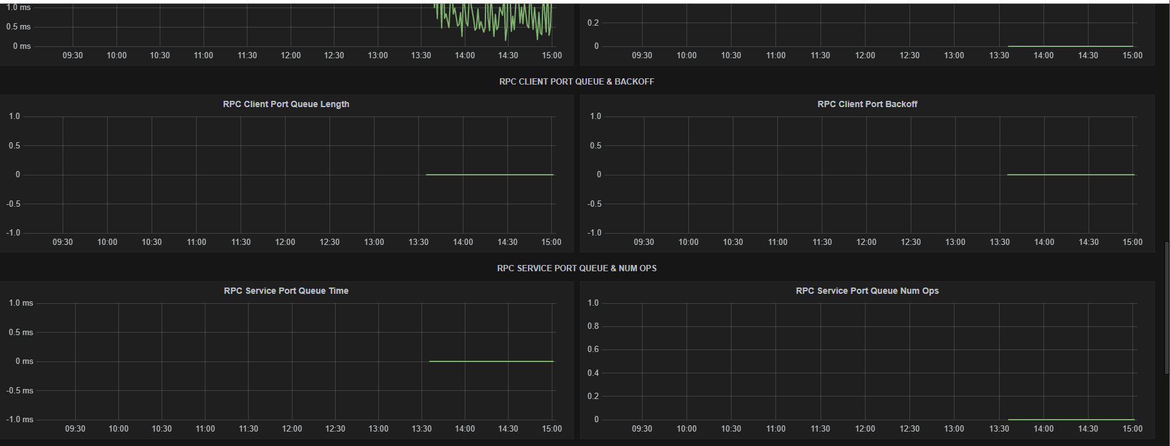This screenshot has height=446, width=1170.
Task: Click the 15:00 label in Queue Time graph
Action: click(552, 428)
